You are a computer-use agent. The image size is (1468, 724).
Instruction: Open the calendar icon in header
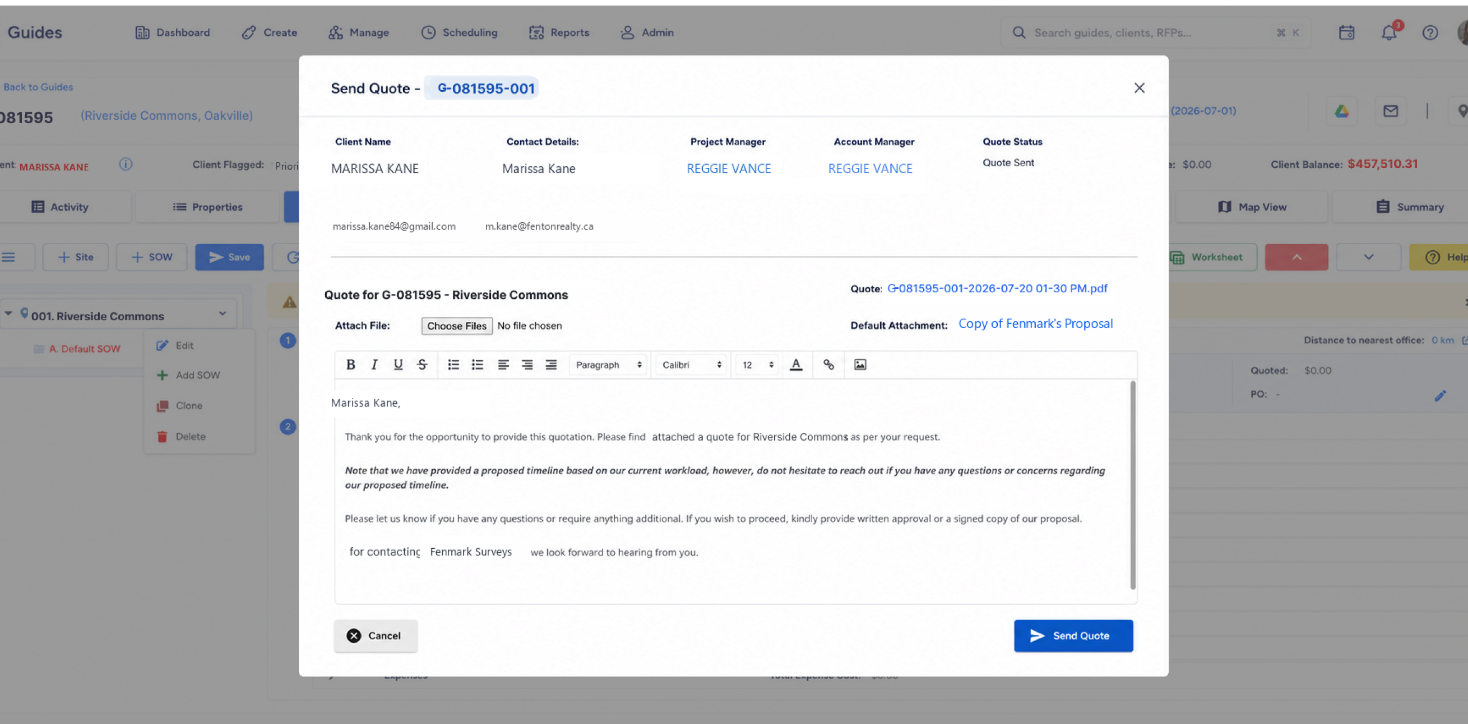[1346, 32]
